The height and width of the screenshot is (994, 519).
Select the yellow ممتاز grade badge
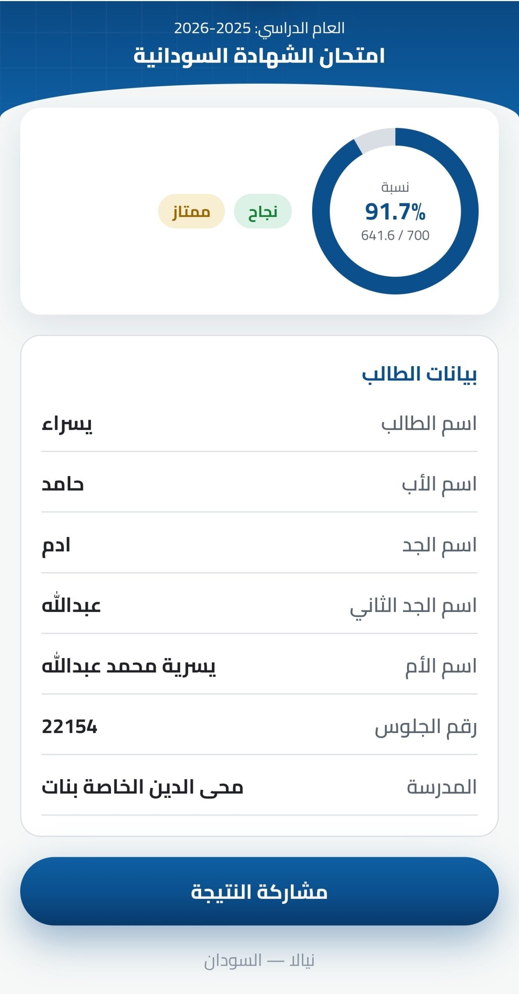[191, 211]
